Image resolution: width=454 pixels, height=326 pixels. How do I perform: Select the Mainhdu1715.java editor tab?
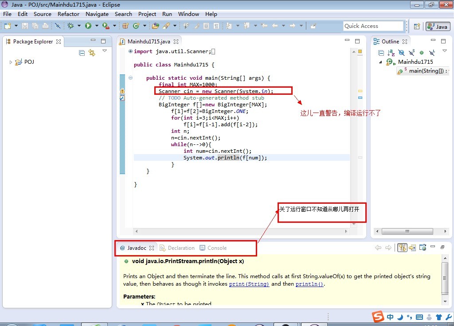point(149,42)
